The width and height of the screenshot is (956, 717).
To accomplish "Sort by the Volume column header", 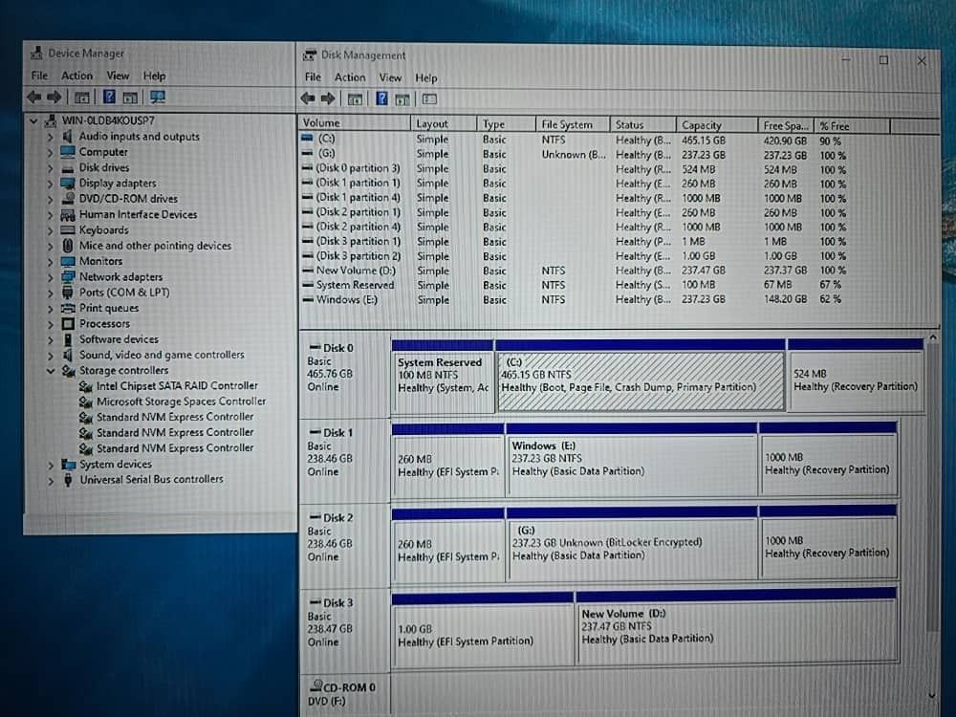I will pyautogui.click(x=355, y=123).
